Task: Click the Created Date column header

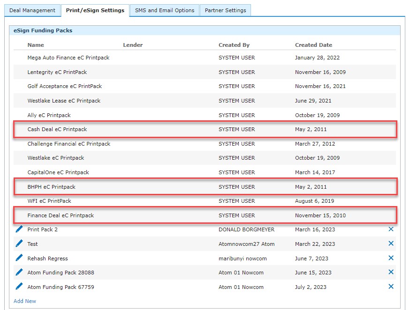Action: [x=313, y=45]
